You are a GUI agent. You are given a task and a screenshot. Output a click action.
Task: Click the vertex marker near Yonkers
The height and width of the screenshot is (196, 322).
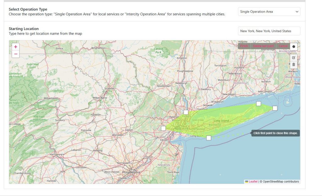186,112
